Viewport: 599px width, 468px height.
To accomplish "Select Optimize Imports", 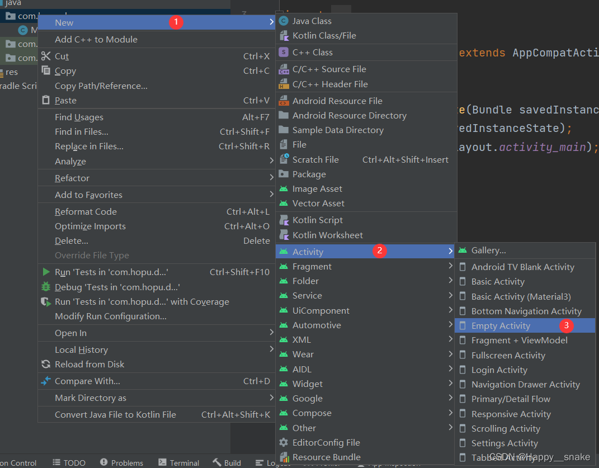I will 157,226.
